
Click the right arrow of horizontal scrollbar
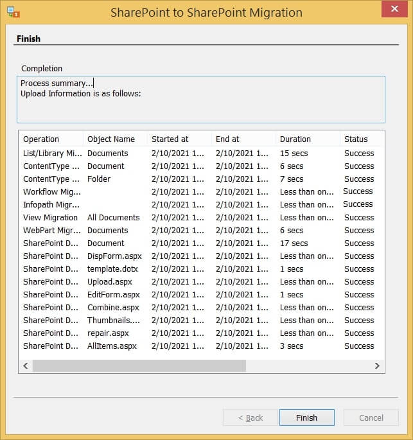coord(377,365)
